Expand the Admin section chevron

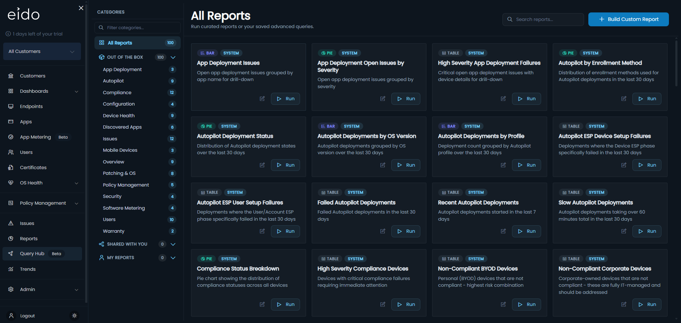click(x=76, y=290)
